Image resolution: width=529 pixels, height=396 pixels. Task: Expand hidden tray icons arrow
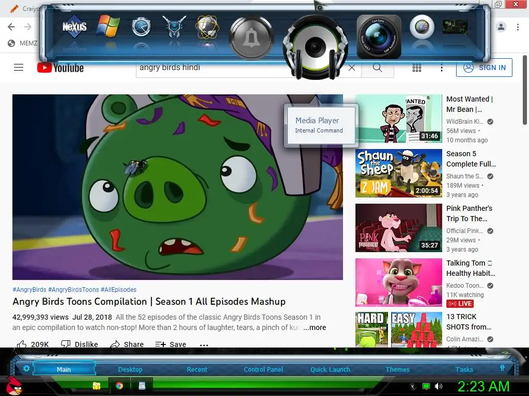point(412,387)
